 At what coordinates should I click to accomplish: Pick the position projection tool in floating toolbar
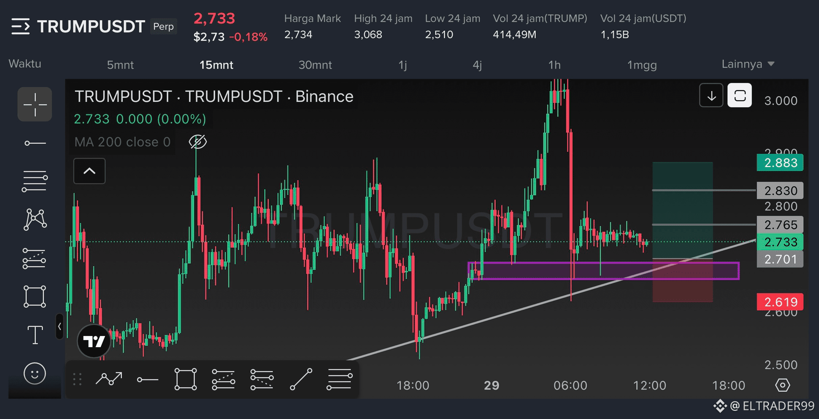point(223,379)
